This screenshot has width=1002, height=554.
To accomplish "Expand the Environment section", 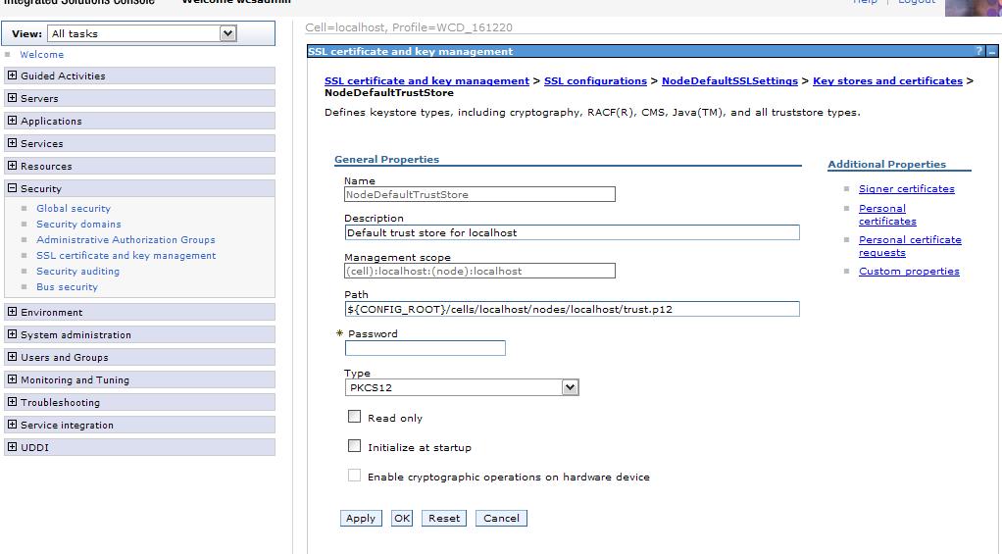I will click(12, 312).
